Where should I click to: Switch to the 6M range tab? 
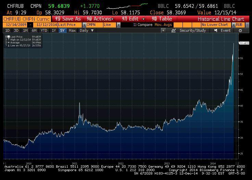34,30
